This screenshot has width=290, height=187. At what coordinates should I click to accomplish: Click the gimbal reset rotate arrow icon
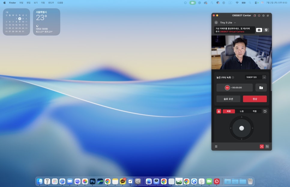coord(265,111)
